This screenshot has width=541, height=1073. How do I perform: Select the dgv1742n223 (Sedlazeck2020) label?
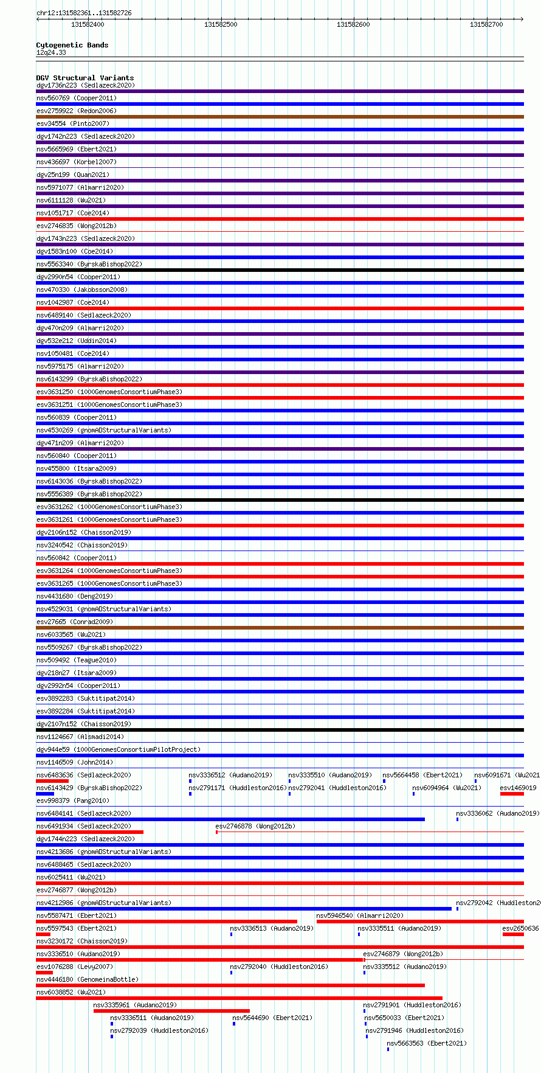[86, 136]
